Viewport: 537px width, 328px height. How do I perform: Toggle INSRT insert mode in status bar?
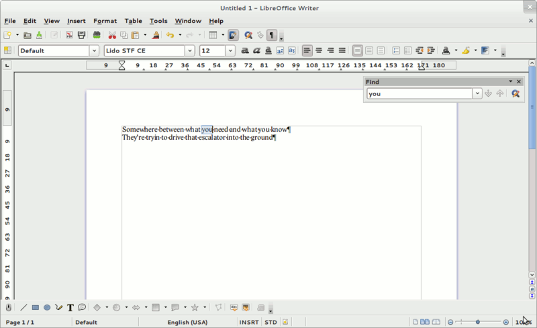pos(249,322)
